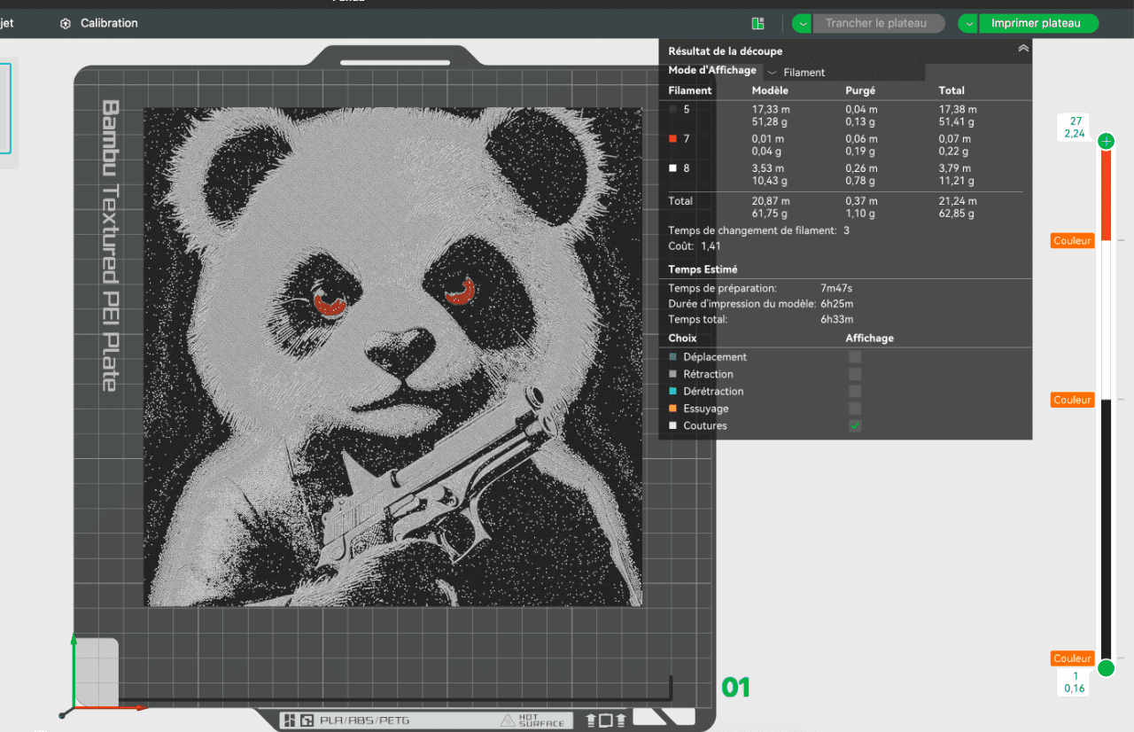Open dropdown arrow beside Trancher le plateau
The height and width of the screenshot is (732, 1134).
coord(802,24)
